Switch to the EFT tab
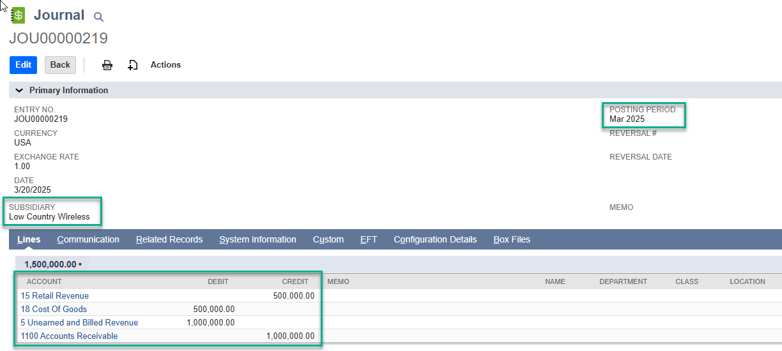The width and height of the screenshot is (782, 351). click(x=369, y=240)
